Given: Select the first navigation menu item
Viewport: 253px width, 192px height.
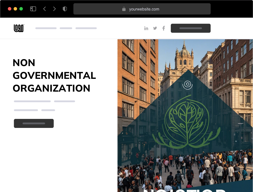Looking at the screenshot, I should coord(46,28).
